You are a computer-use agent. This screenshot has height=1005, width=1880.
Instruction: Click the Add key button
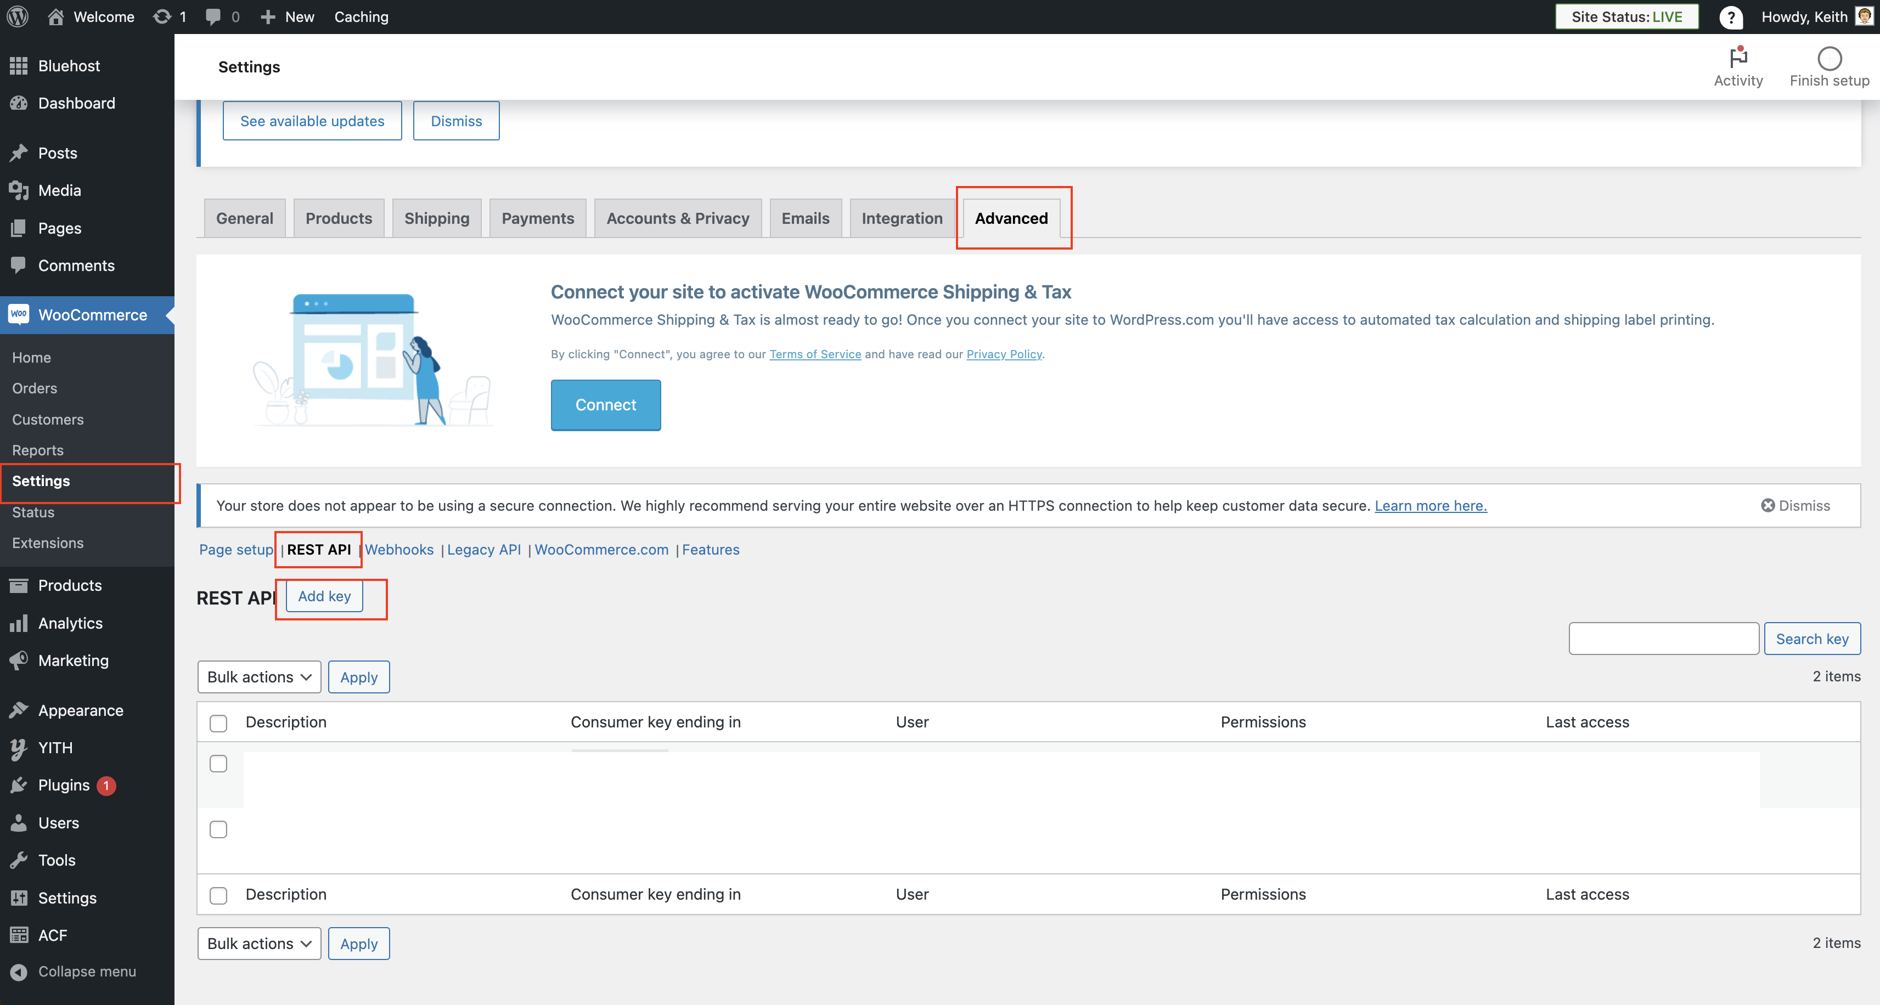coord(324,596)
